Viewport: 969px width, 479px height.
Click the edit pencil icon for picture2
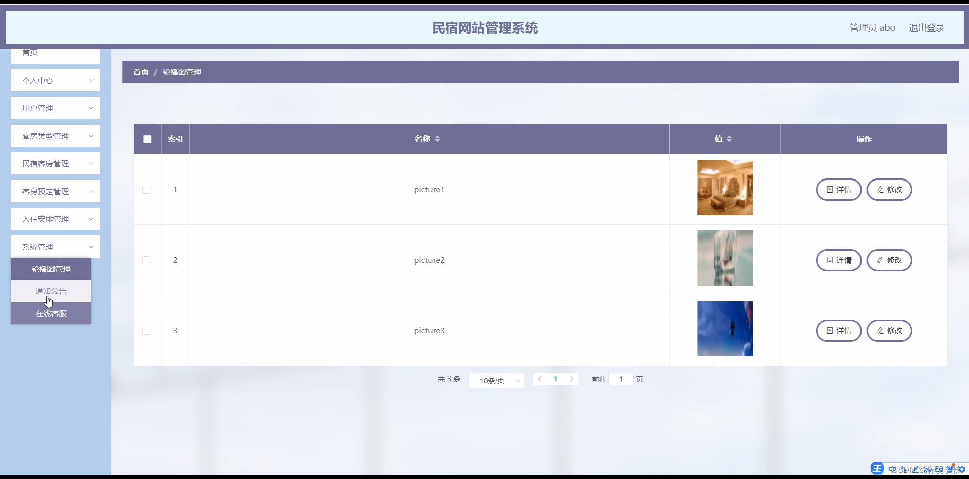pos(880,260)
